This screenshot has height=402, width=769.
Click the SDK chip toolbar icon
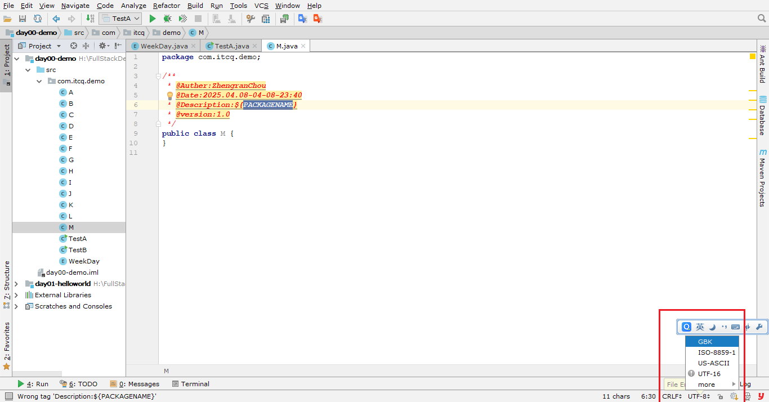point(284,19)
